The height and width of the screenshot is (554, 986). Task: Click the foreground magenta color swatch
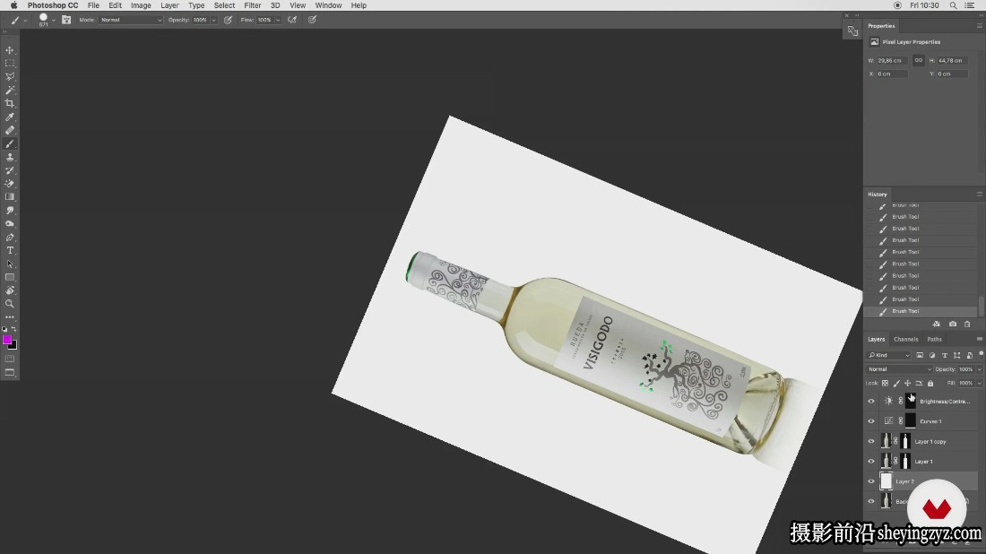[x=7, y=340]
